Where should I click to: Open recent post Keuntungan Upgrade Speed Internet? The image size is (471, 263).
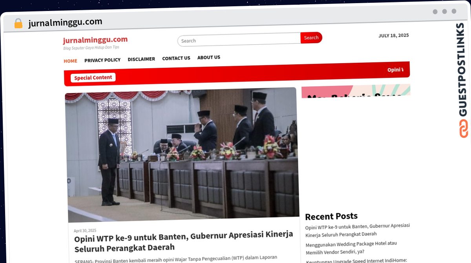pyautogui.click(x=356, y=260)
